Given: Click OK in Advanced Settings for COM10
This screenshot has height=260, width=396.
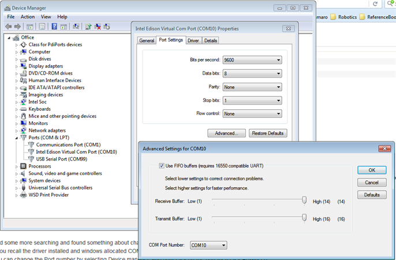Looking at the screenshot, I should (372, 170).
